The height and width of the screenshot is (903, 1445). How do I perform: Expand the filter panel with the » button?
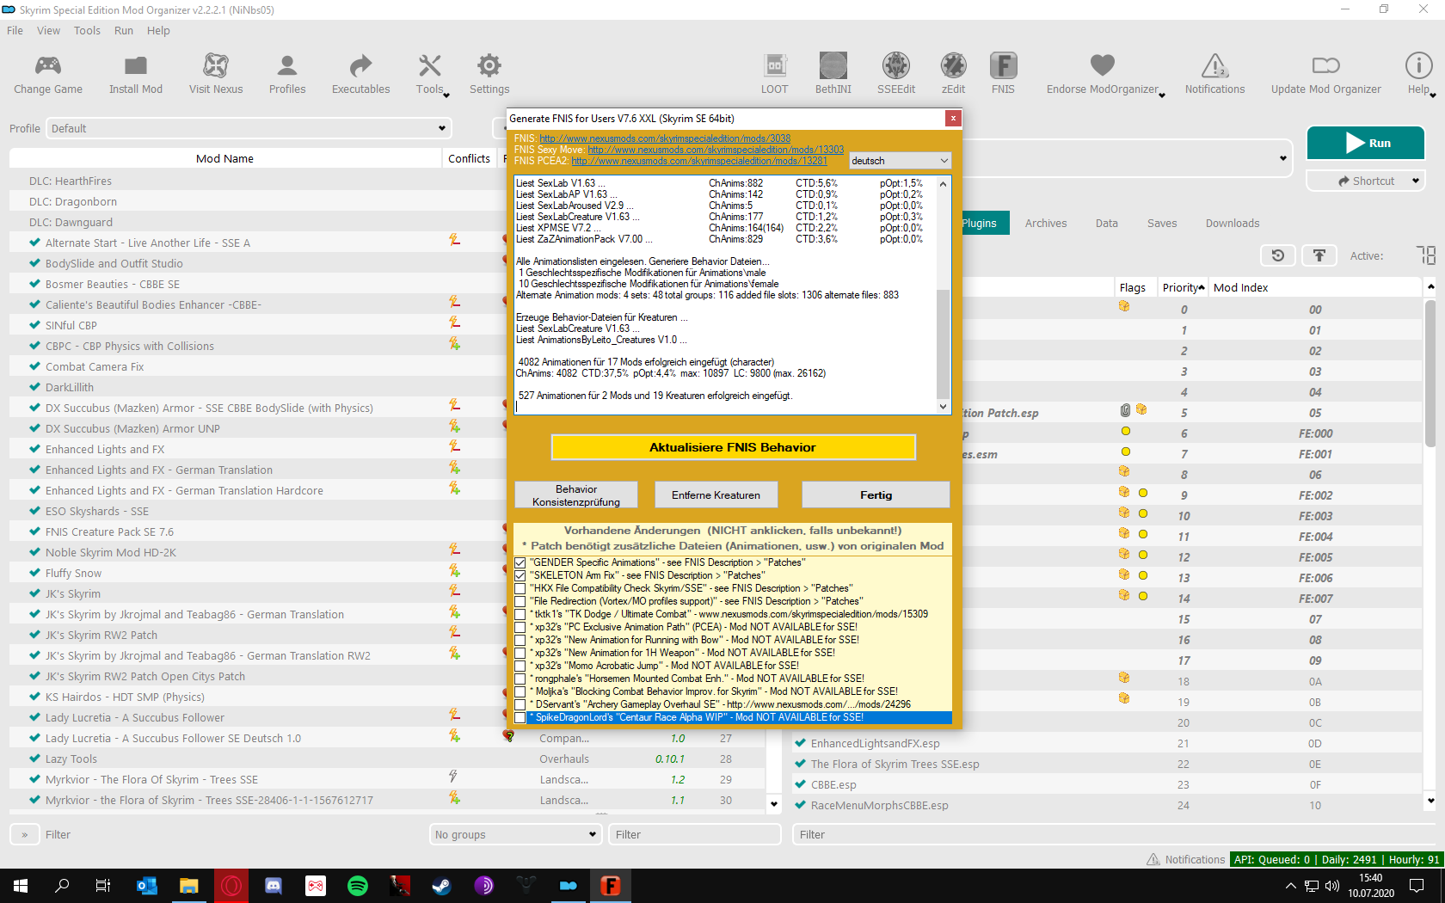point(24,834)
